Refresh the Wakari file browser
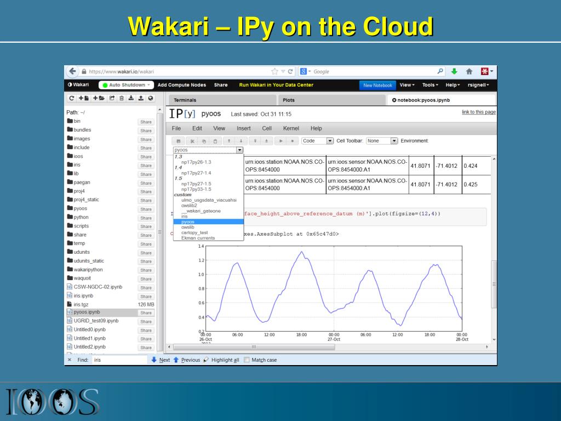The image size is (561, 421). click(72, 98)
